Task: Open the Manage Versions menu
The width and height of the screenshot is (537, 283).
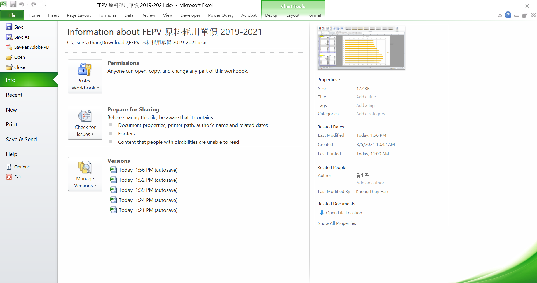Action: coord(85,174)
